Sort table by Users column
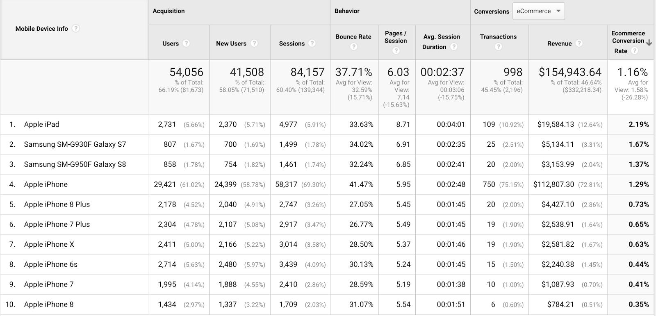Screen dimensions: 656x316 click(171, 43)
